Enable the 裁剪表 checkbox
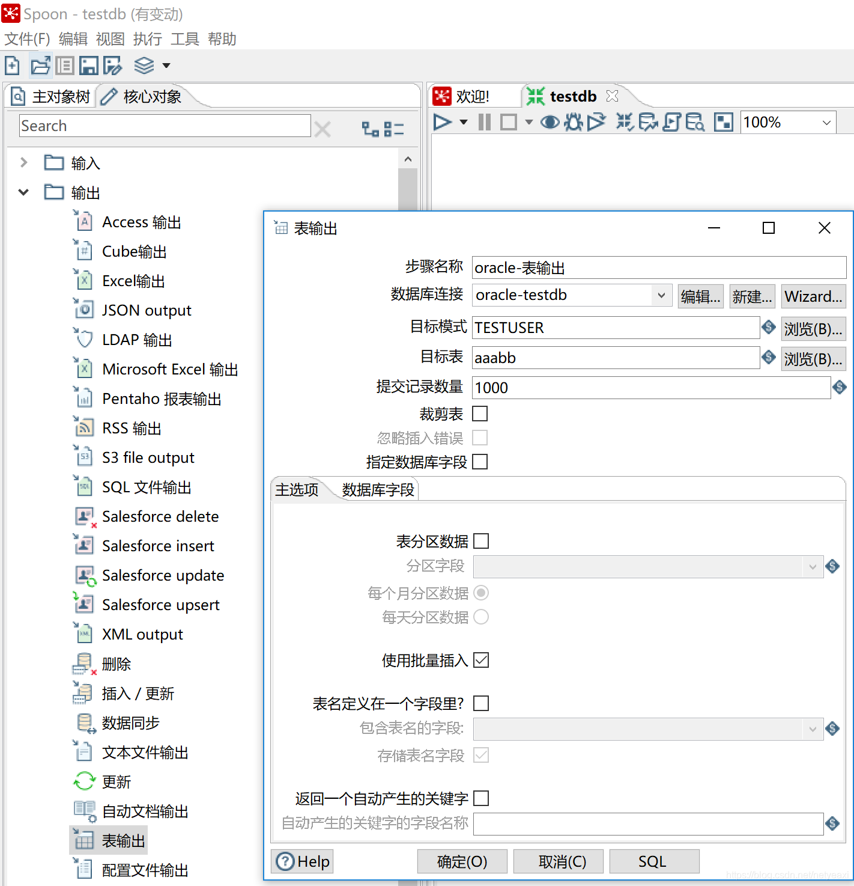 coord(480,414)
